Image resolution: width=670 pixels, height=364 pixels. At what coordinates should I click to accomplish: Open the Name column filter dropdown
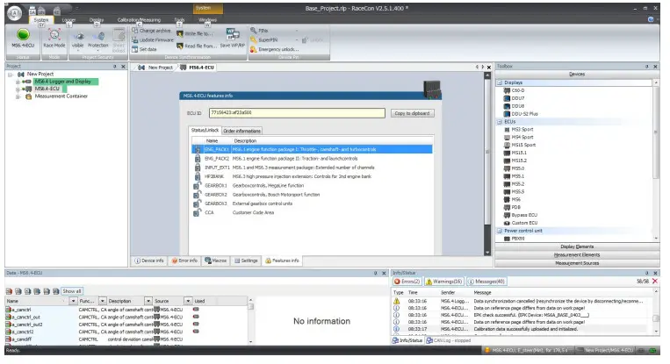coord(71,301)
